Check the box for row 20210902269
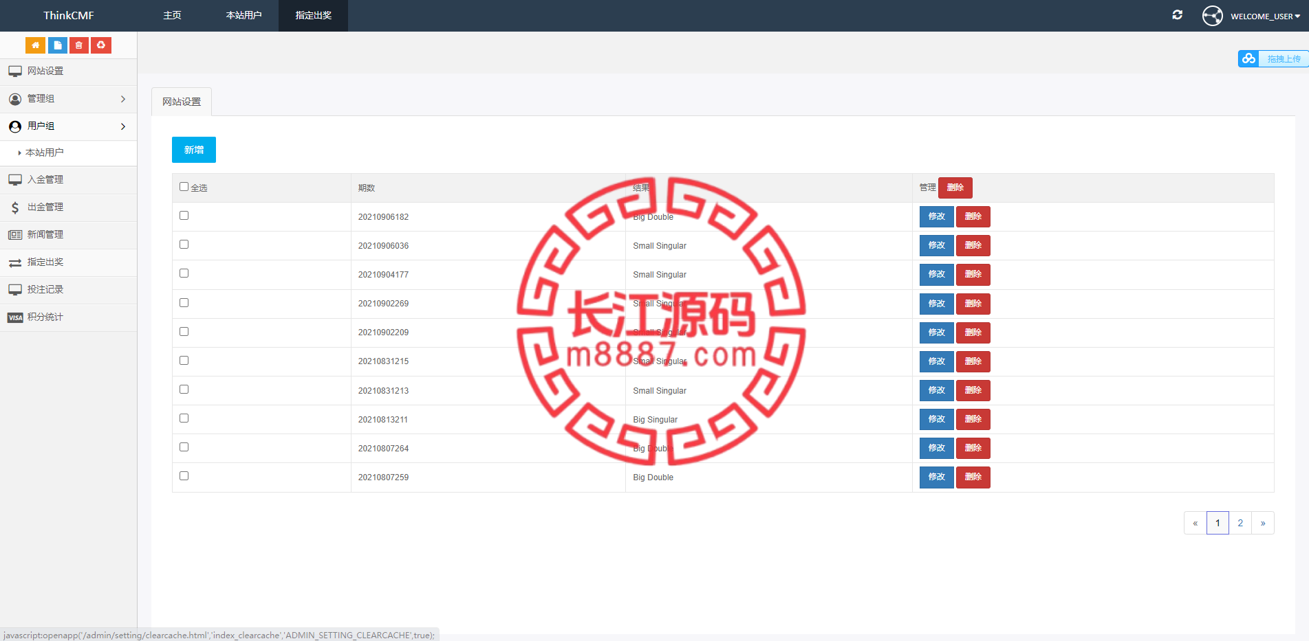The height and width of the screenshot is (641, 1309). pos(184,303)
